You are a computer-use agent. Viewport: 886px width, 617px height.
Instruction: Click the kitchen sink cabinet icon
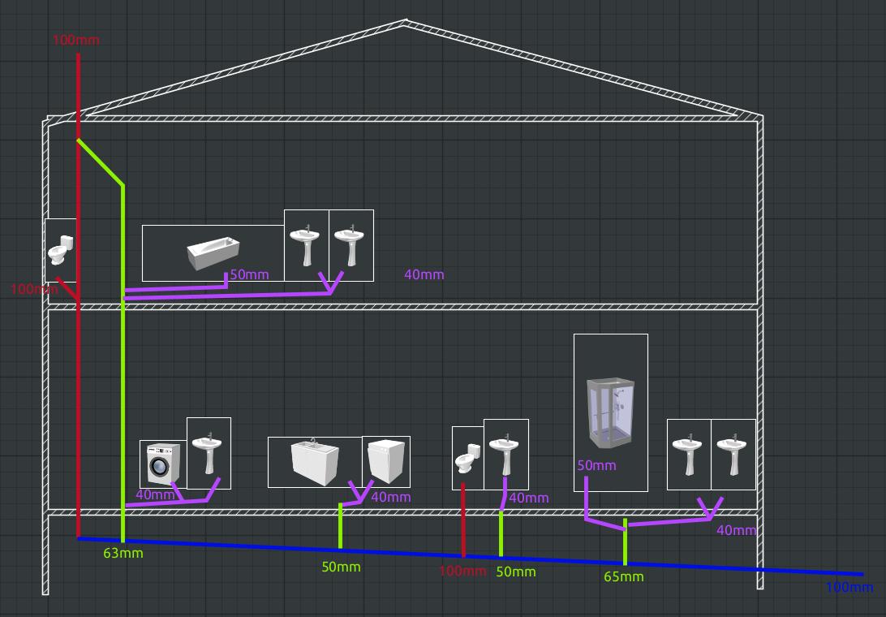pos(314,461)
